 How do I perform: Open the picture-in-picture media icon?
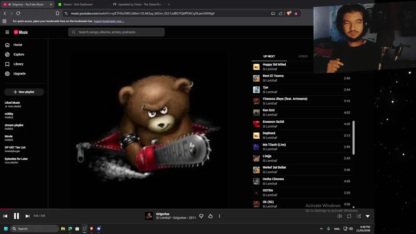tap(273, 13)
